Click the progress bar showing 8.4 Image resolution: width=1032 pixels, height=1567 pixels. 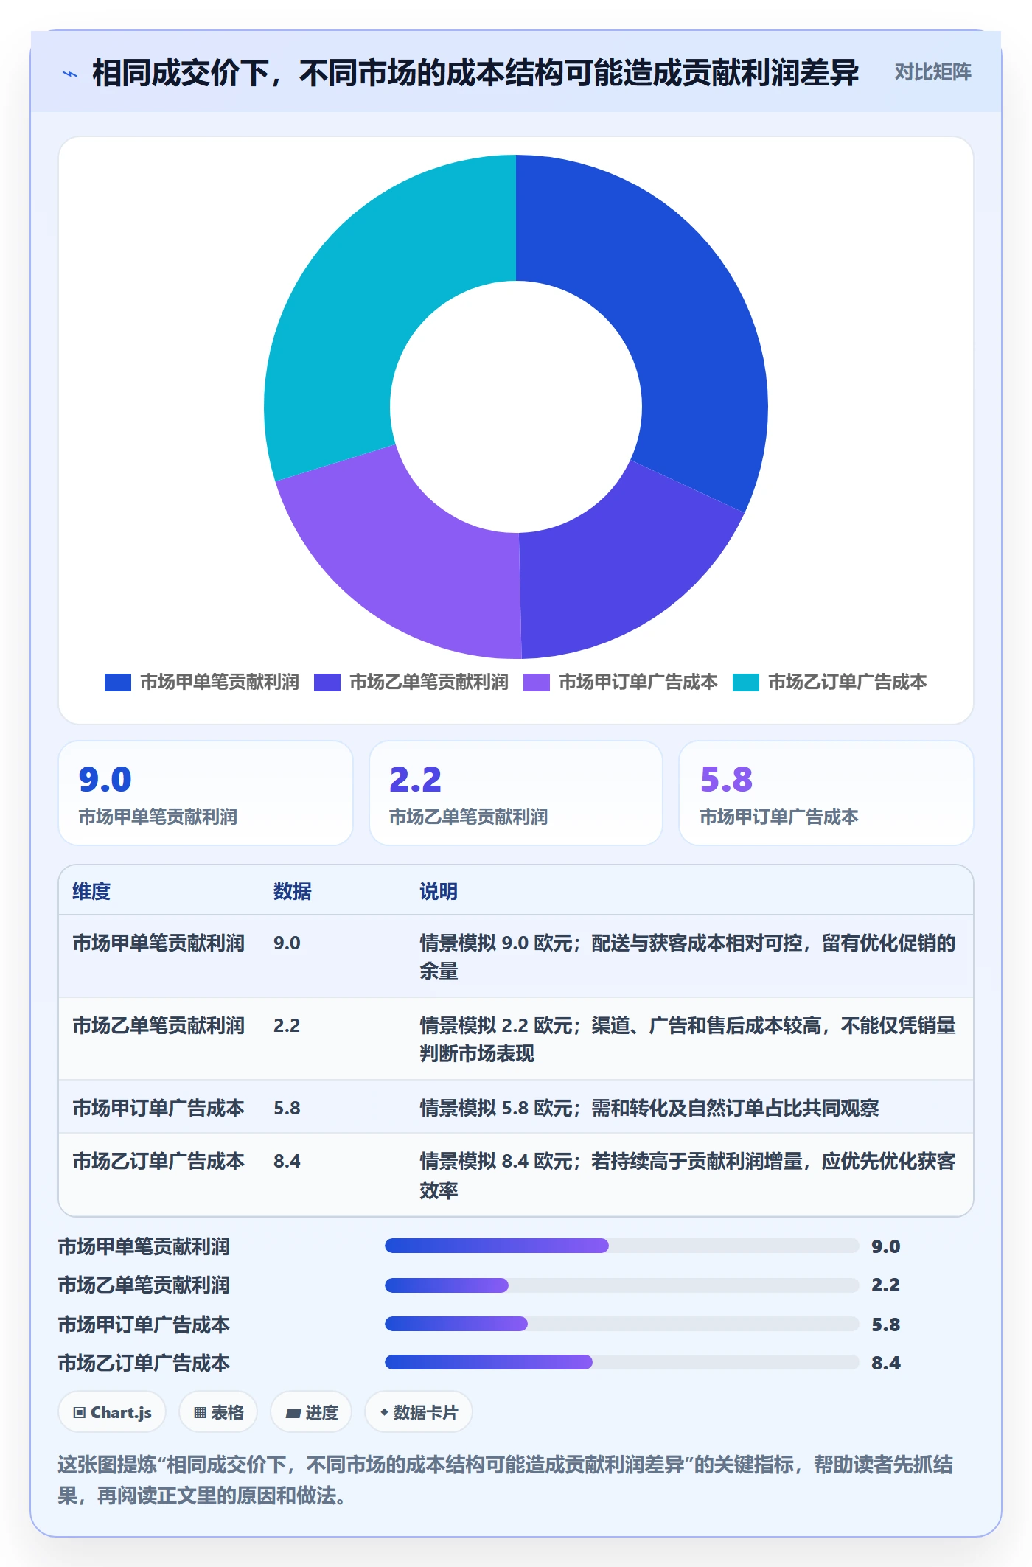tap(622, 1362)
